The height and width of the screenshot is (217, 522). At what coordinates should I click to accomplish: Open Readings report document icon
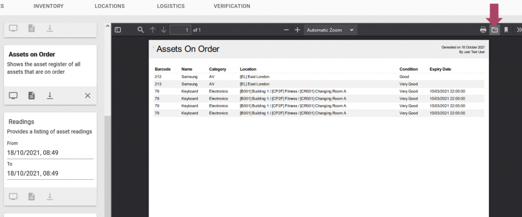[x=31, y=196]
